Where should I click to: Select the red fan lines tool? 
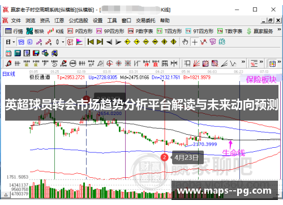pyautogui.click(x=196, y=63)
